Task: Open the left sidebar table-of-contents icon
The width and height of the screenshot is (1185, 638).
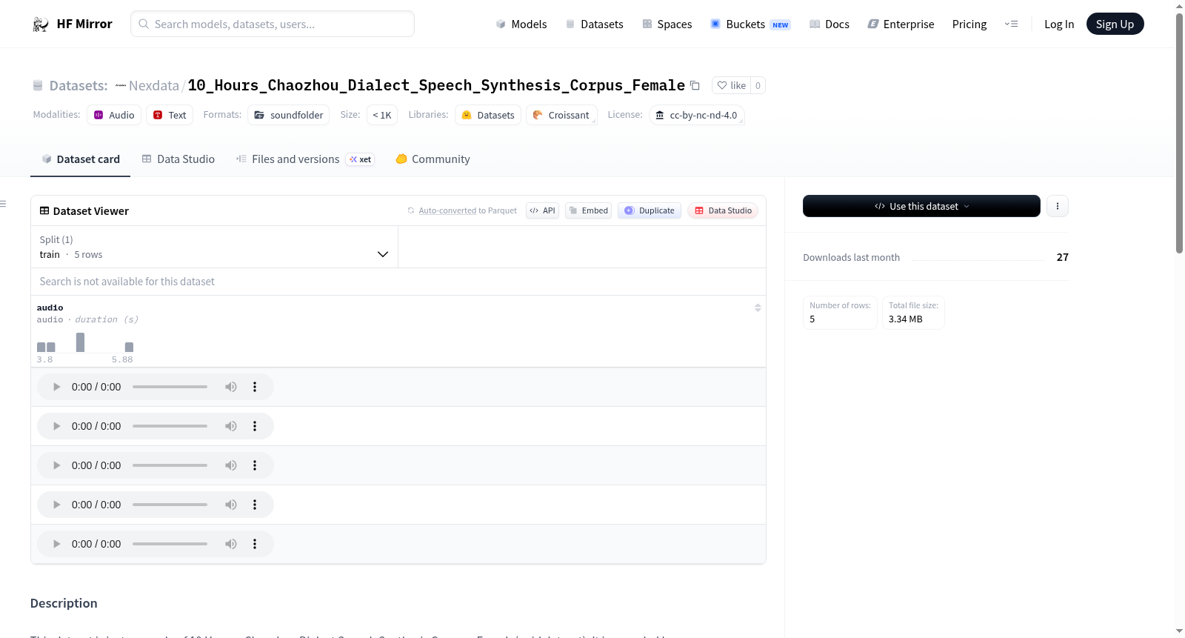Action: [3, 204]
